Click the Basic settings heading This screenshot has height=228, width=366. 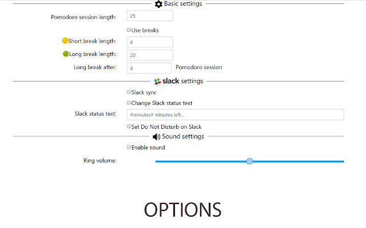coord(183,4)
